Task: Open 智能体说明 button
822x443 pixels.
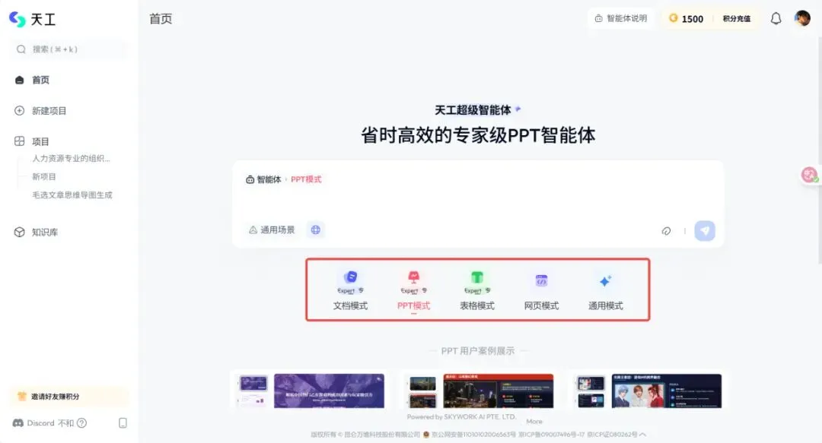Action: point(621,19)
